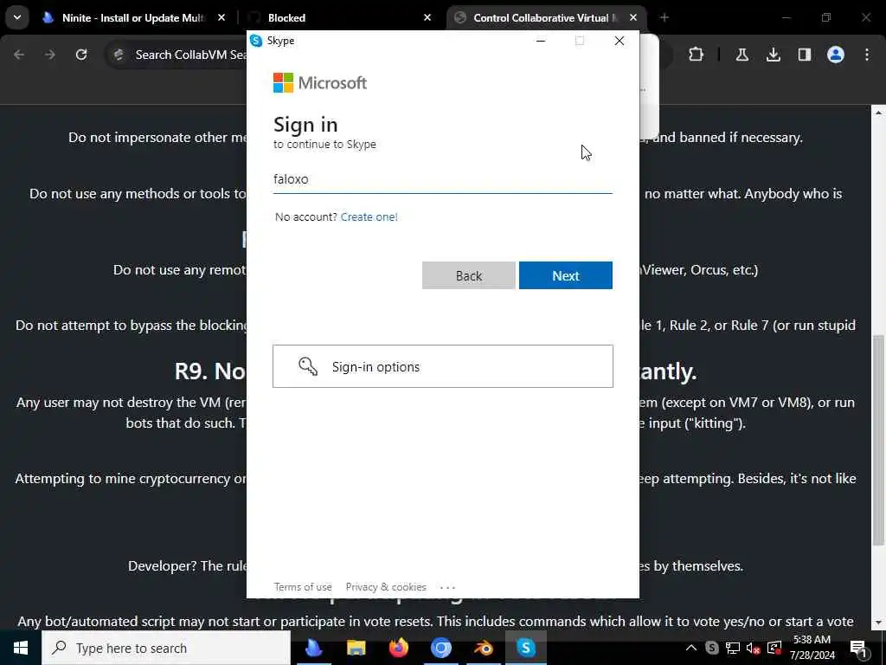Click the taskbar Type here to search box
The height and width of the screenshot is (665, 886).
166,648
